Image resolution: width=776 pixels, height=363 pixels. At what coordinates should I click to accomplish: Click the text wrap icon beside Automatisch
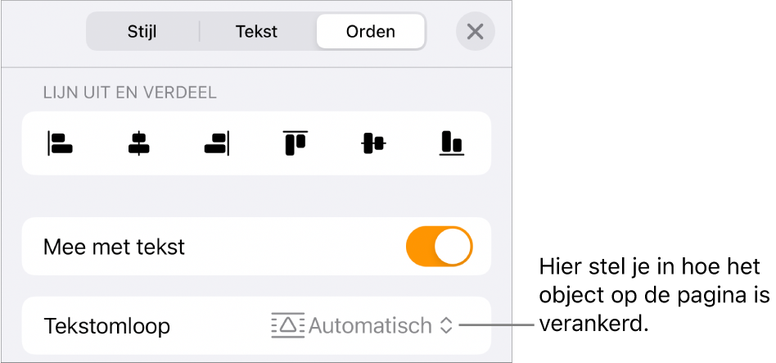click(287, 325)
